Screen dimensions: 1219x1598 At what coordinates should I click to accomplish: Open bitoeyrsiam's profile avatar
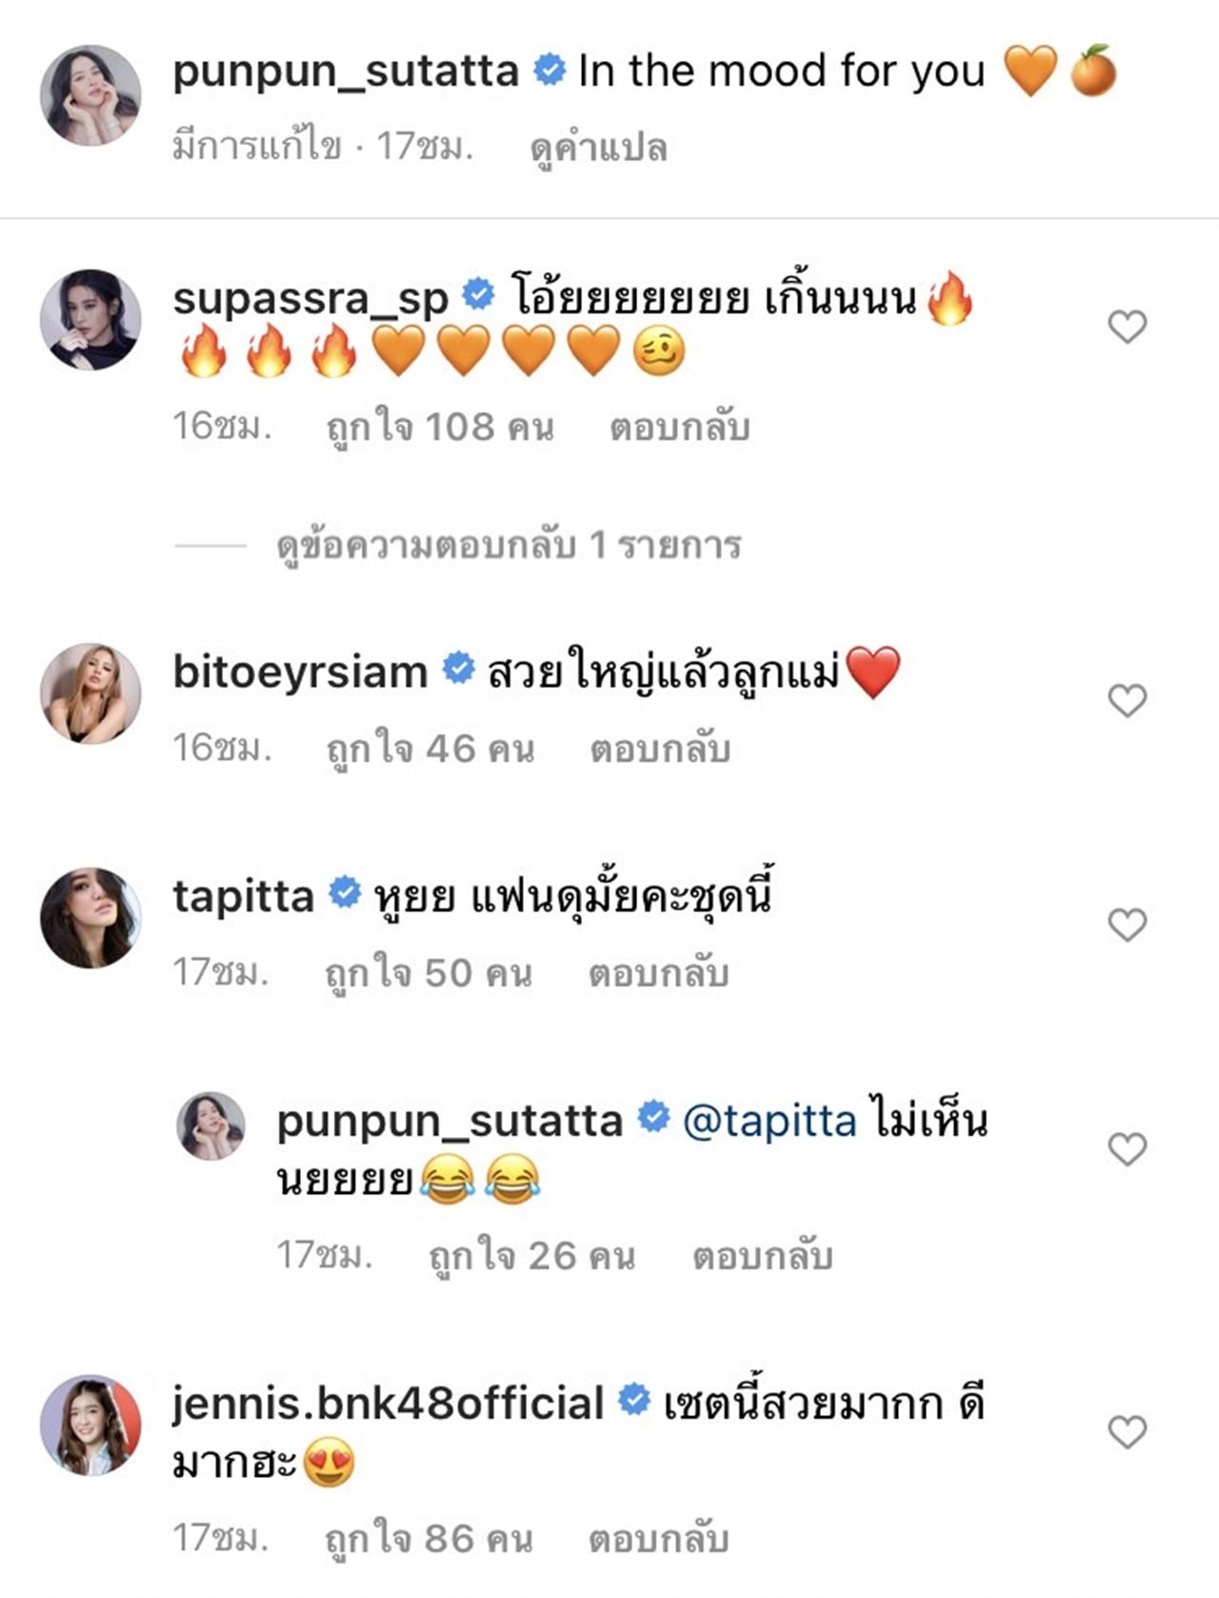coord(90,693)
